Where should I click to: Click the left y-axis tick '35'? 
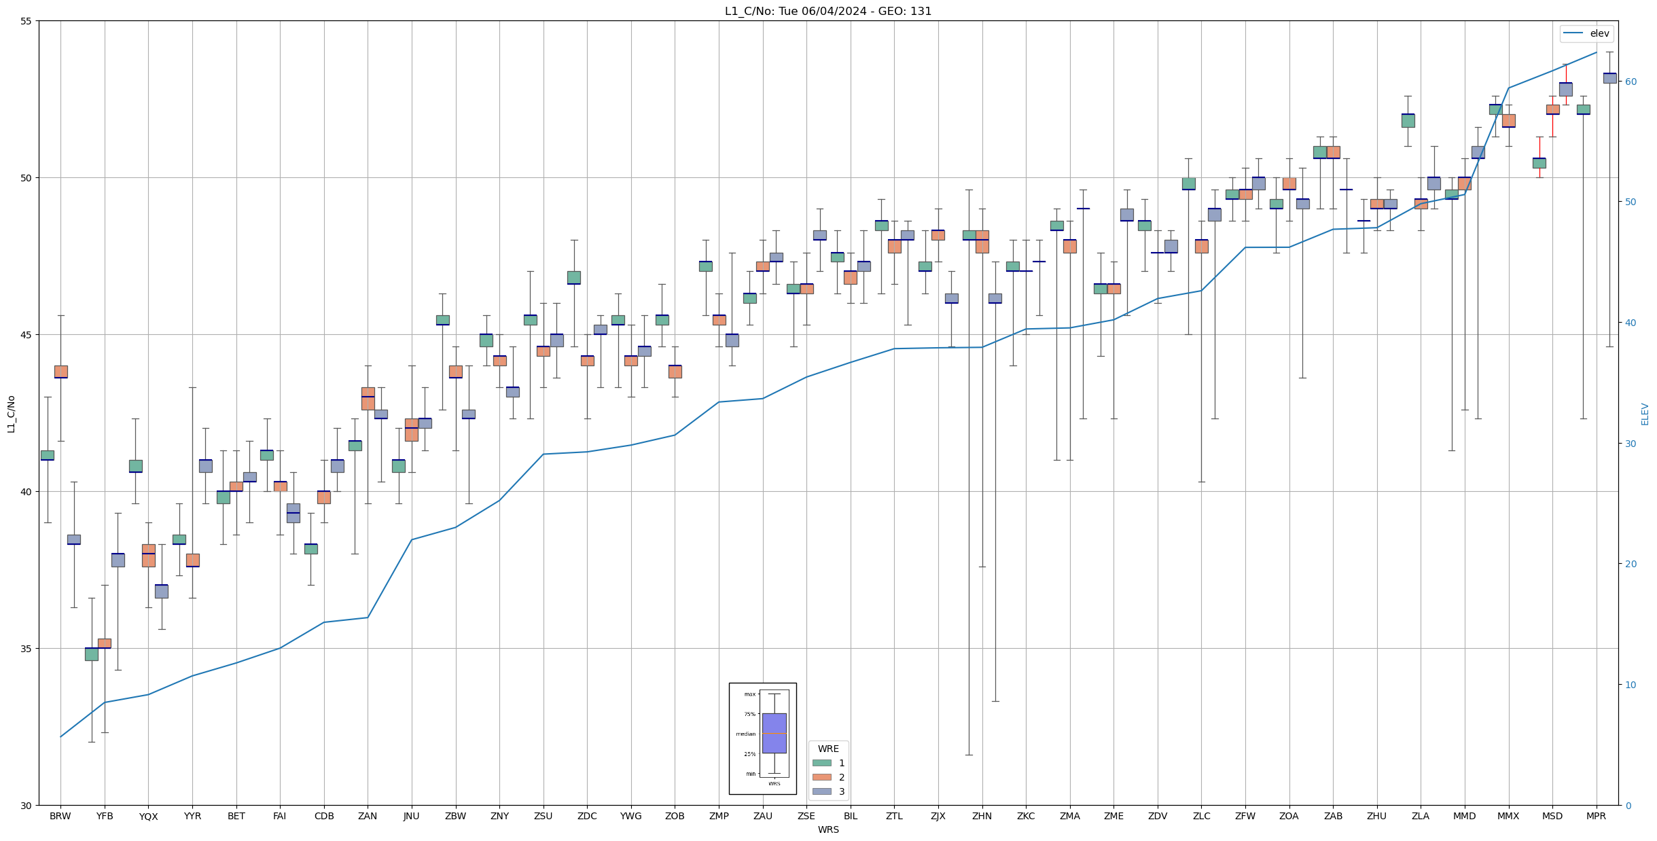click(x=26, y=649)
